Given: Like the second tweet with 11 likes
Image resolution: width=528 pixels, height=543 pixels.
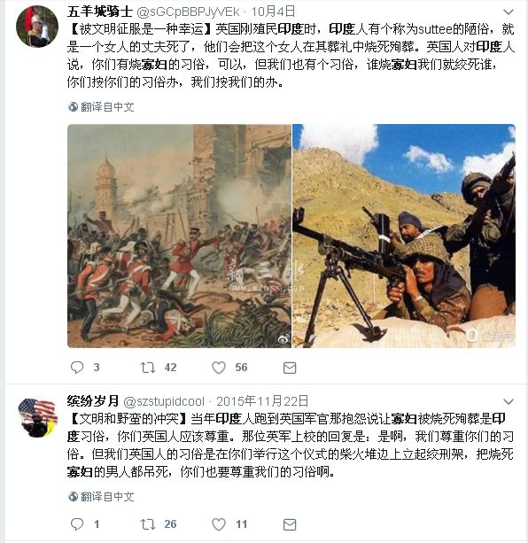Looking at the screenshot, I should pyautogui.click(x=219, y=524).
